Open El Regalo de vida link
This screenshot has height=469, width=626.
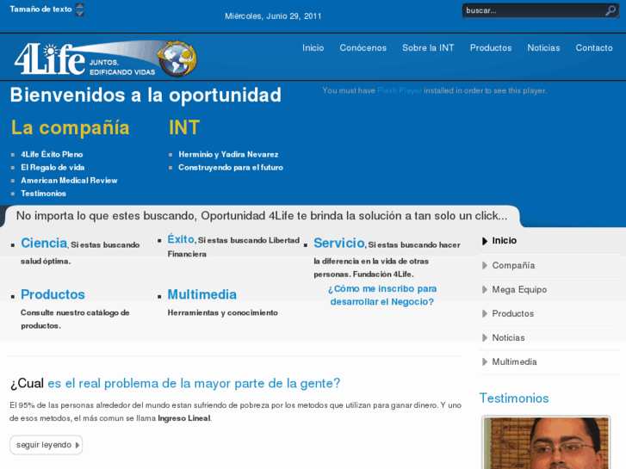coord(53,168)
